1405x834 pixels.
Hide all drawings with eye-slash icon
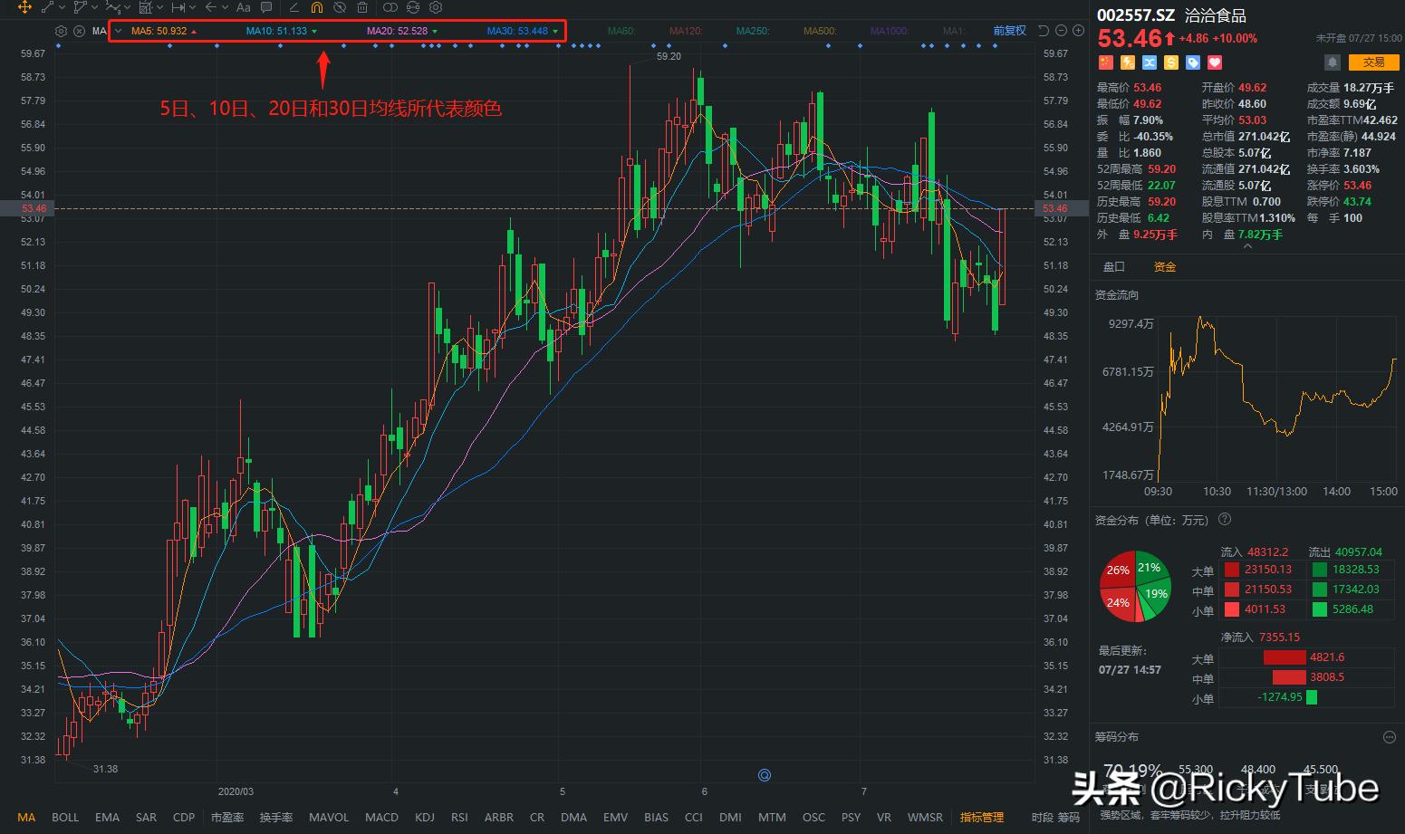pos(339,7)
